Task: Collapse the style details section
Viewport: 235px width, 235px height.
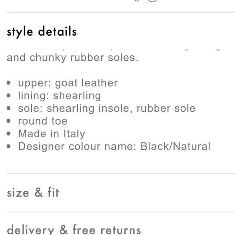Action: 42,32
